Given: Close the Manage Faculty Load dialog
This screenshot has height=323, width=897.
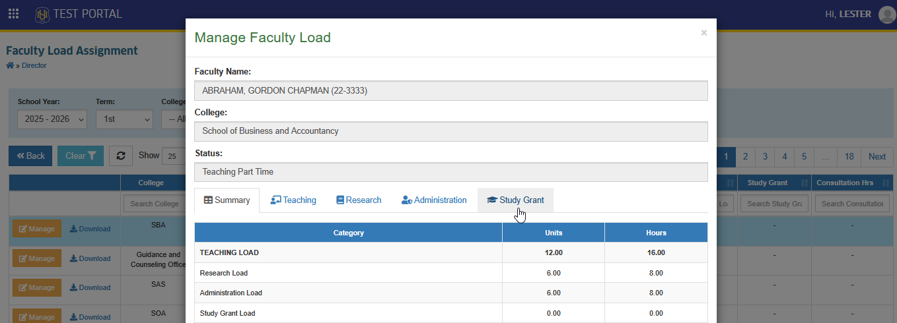Looking at the screenshot, I should 704,32.
